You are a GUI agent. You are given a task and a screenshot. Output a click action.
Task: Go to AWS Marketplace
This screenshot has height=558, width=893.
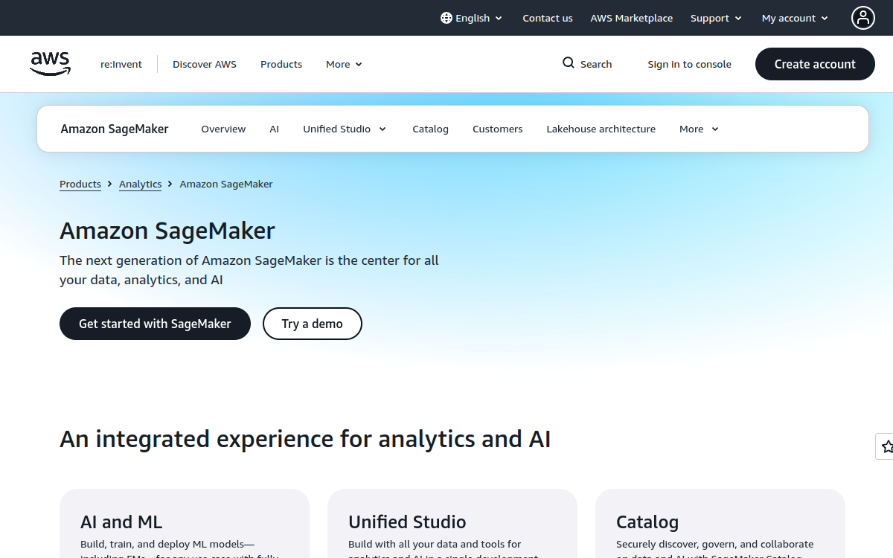tap(632, 18)
